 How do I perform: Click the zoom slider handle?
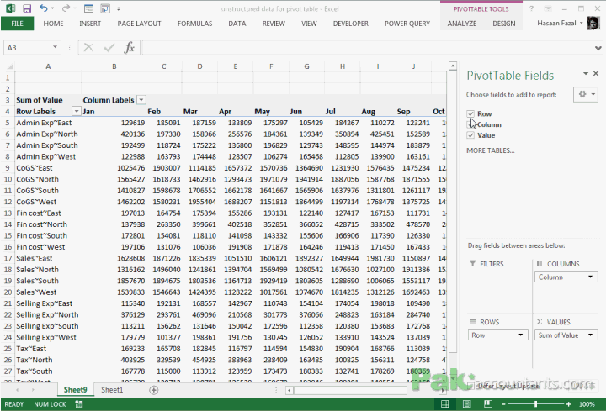535,404
